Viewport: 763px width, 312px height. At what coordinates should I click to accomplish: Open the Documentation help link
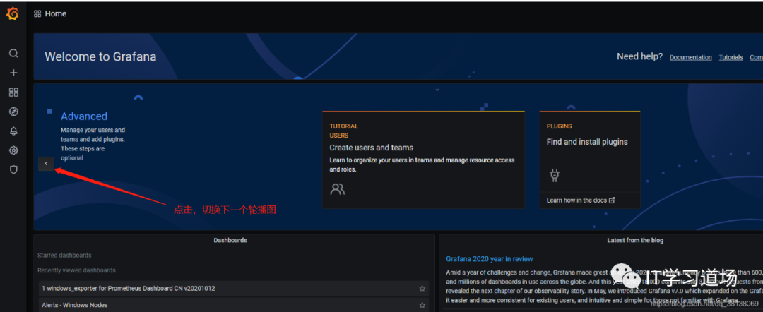pos(690,57)
